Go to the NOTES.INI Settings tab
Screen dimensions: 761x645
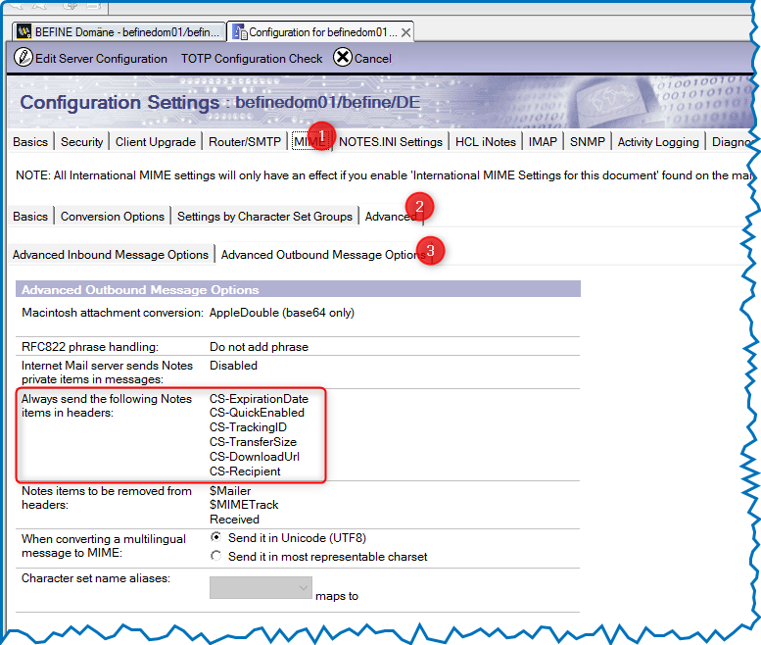[x=391, y=142]
